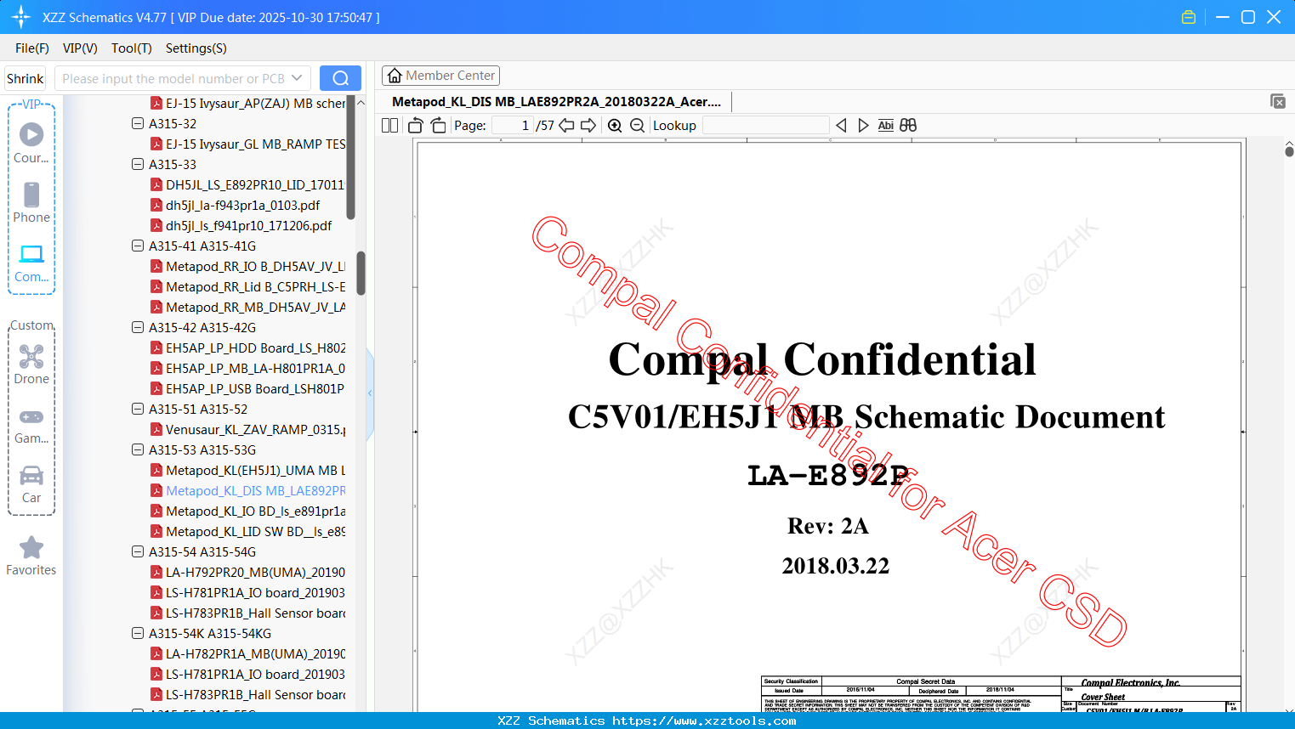The width and height of the screenshot is (1295, 729).
Task: Open Favorites star
Action: pos(31,556)
